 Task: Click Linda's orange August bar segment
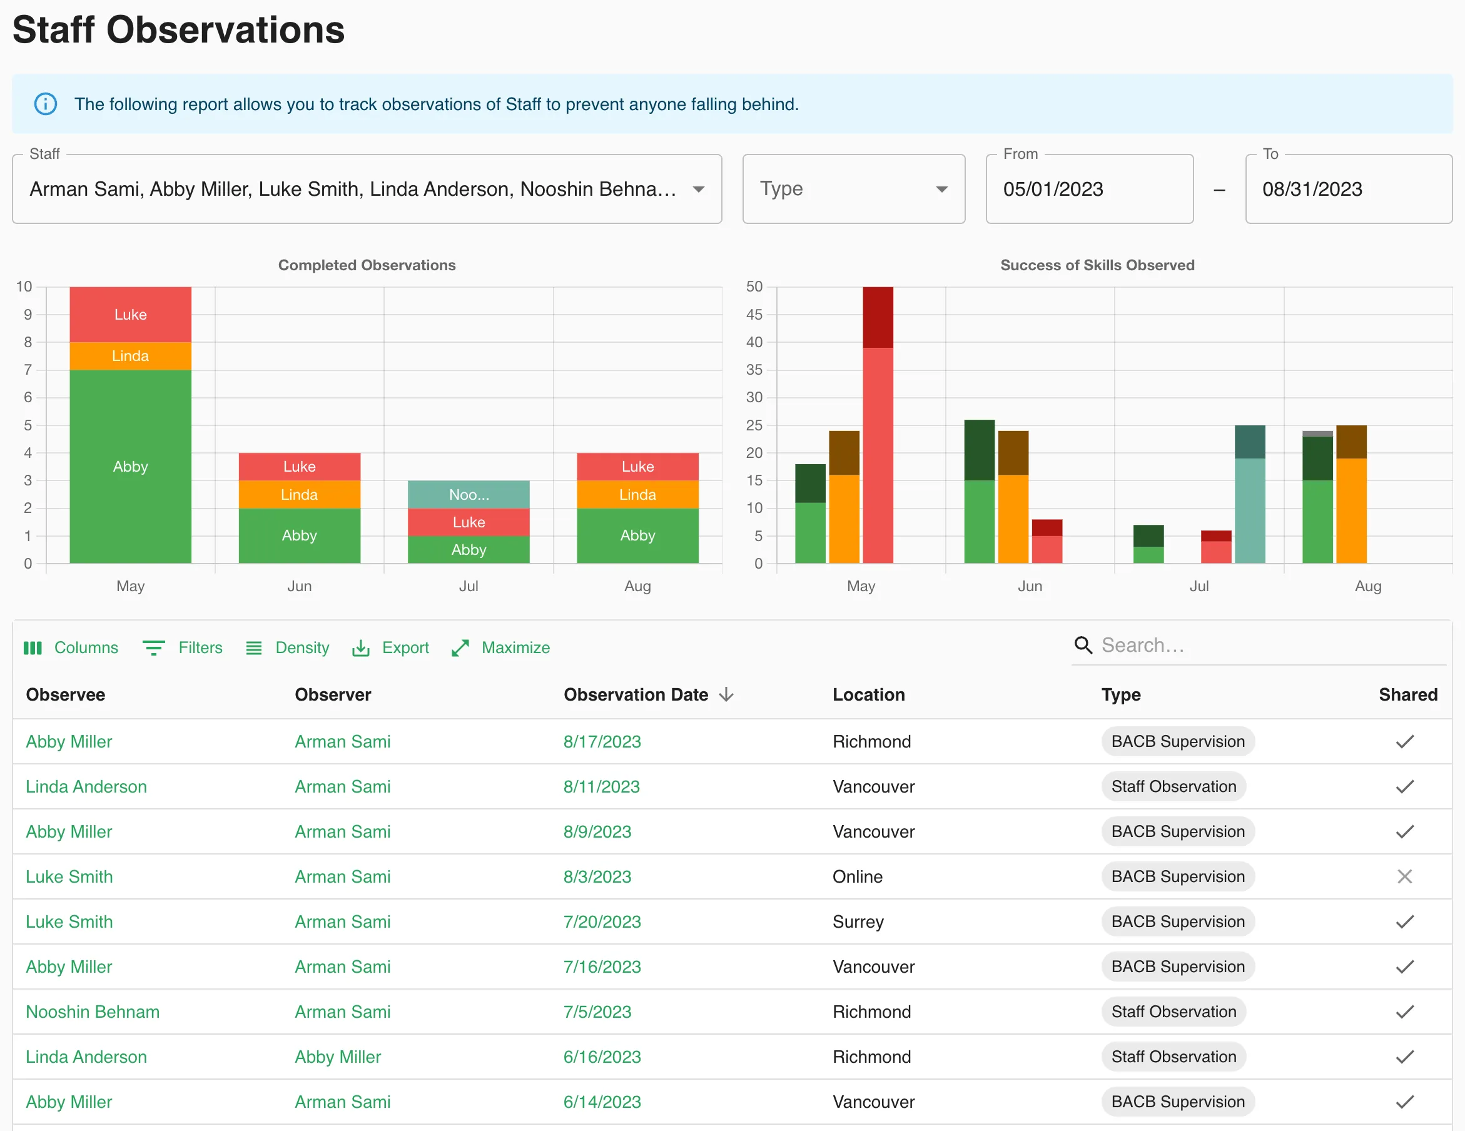pos(637,495)
